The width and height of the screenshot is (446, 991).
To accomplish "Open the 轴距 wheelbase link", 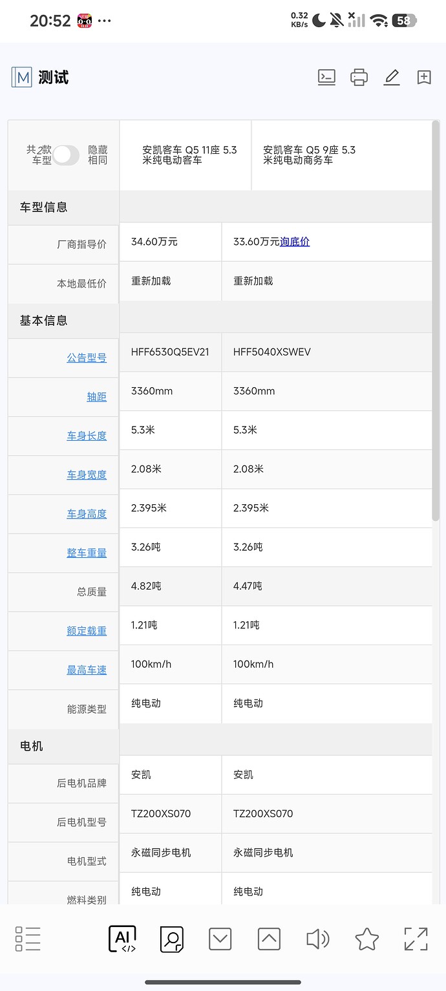I will [96, 397].
